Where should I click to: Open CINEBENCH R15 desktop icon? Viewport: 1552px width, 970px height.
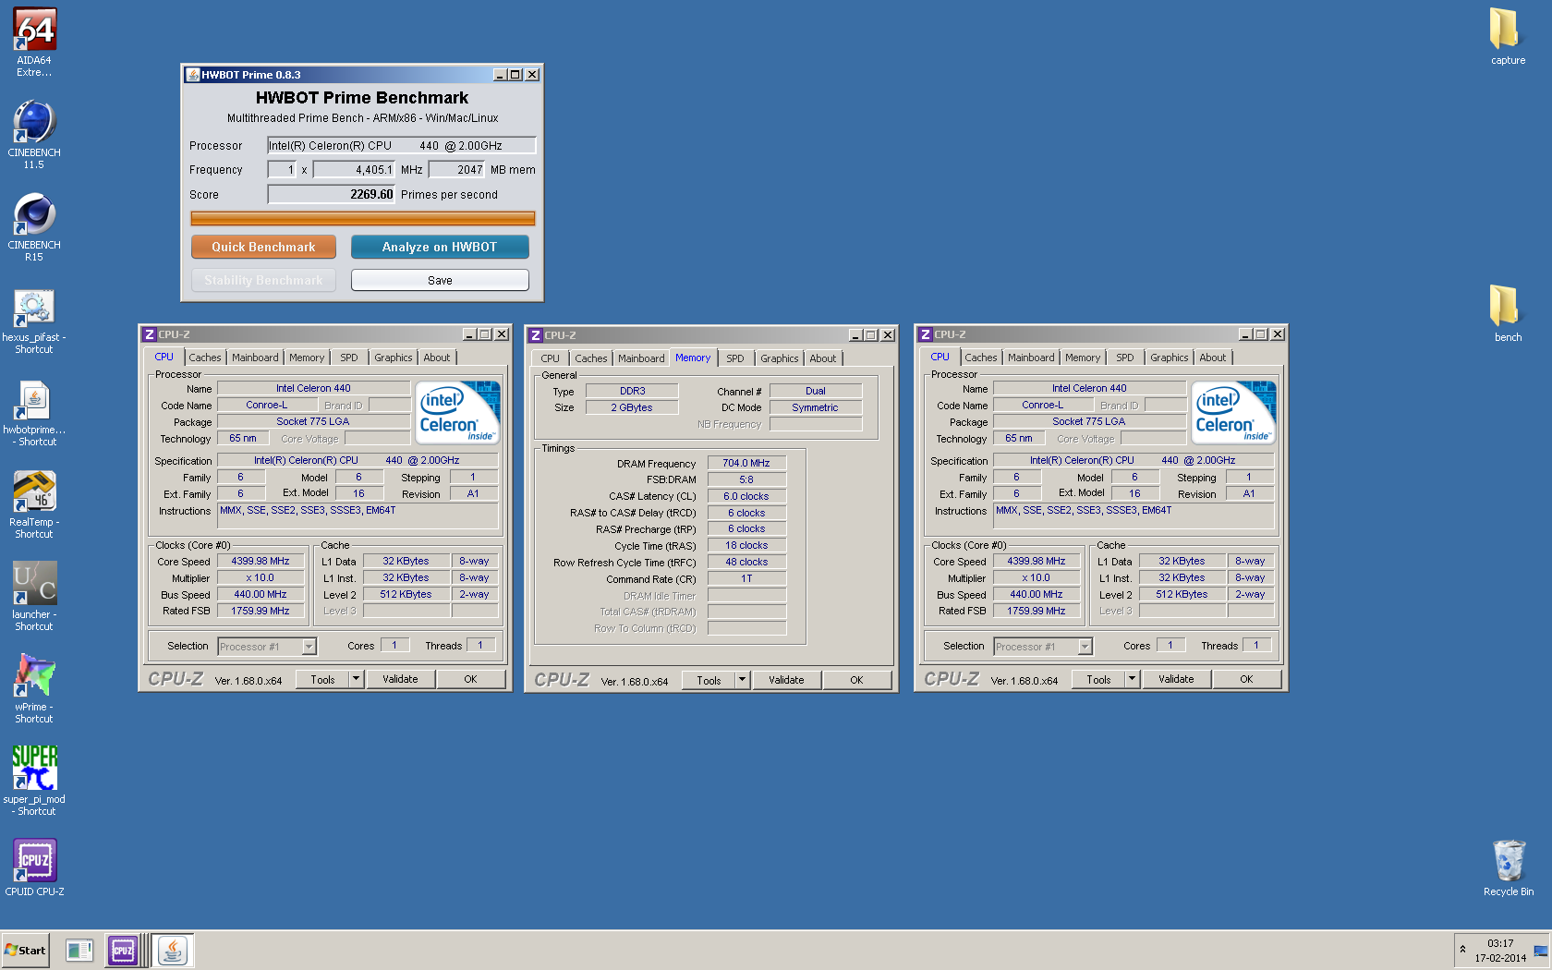pos(34,226)
